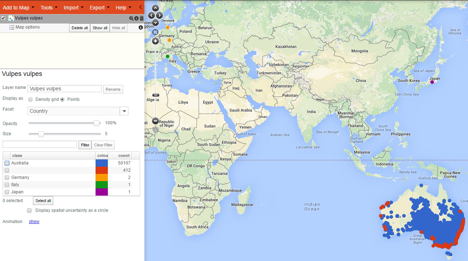Image resolution: width=468 pixels, height=261 pixels.
Task: Check the Australia facet checkbox
Action: 7,163
